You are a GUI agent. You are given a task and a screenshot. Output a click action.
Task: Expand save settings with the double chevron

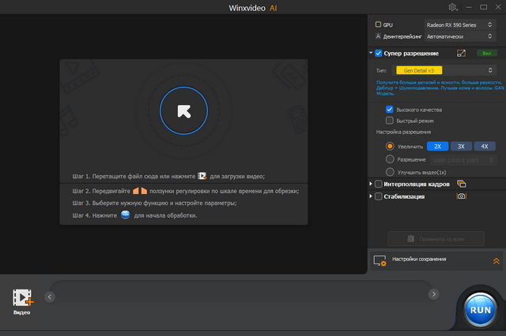coord(496,261)
